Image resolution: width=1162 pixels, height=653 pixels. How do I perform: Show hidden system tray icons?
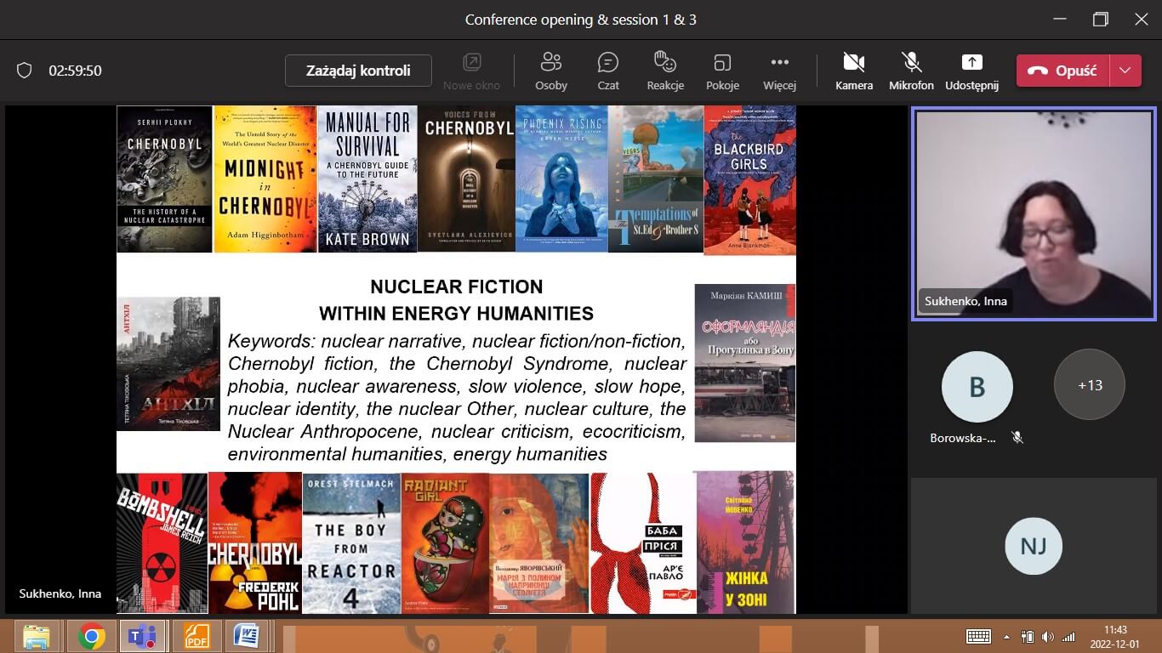[1007, 636]
